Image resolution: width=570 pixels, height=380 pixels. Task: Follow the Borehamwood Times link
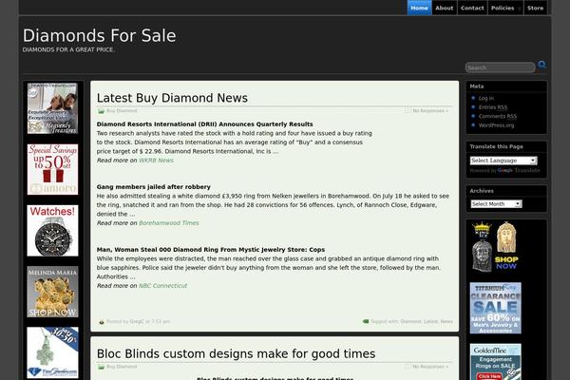pos(169,223)
